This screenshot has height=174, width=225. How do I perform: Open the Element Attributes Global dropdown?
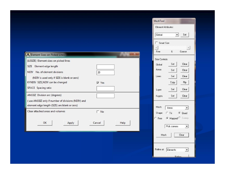click(x=177, y=35)
